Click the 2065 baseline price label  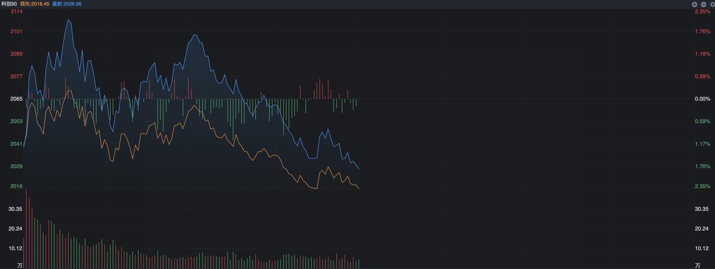tap(16, 99)
